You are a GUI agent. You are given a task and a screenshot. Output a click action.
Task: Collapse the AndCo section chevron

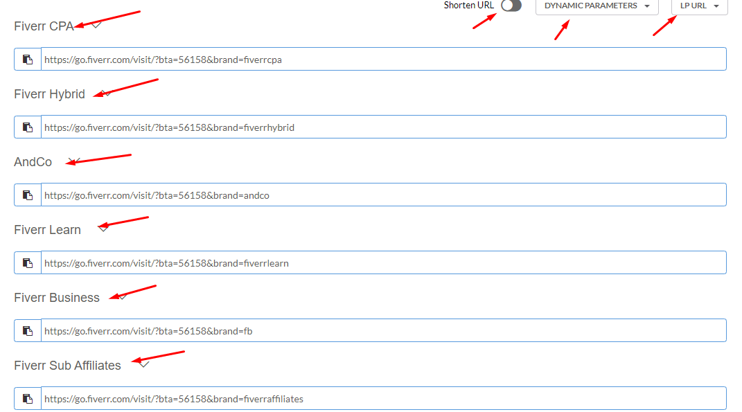[74, 161]
